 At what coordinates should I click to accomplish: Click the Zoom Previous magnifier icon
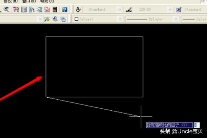6,10
